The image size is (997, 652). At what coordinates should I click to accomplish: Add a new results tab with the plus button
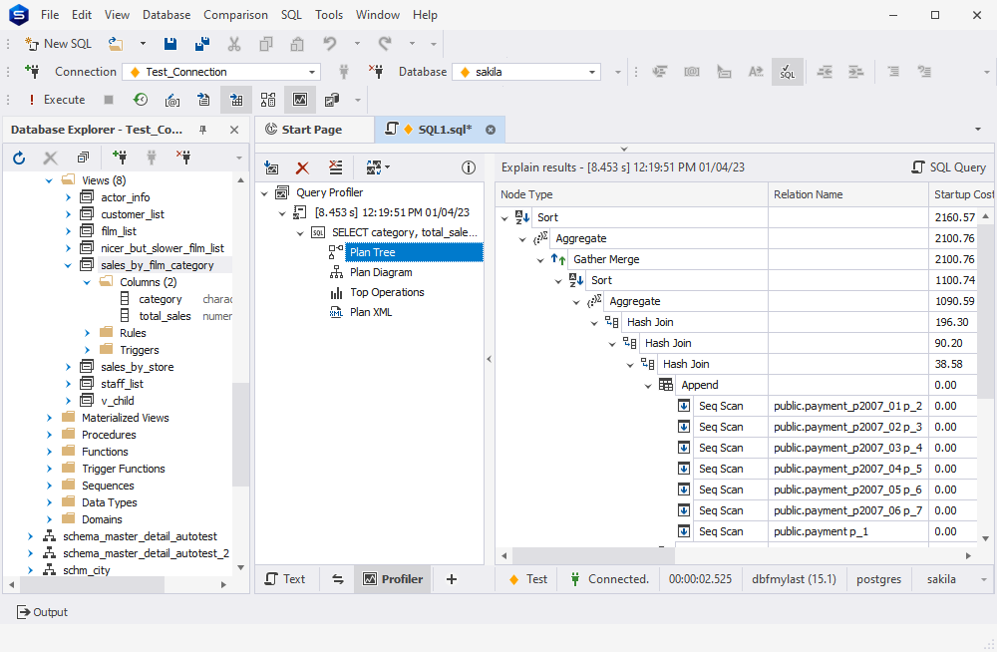point(453,578)
